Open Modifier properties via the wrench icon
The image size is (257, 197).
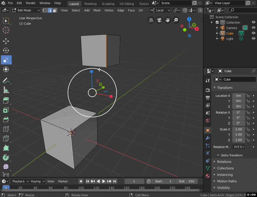point(207,138)
